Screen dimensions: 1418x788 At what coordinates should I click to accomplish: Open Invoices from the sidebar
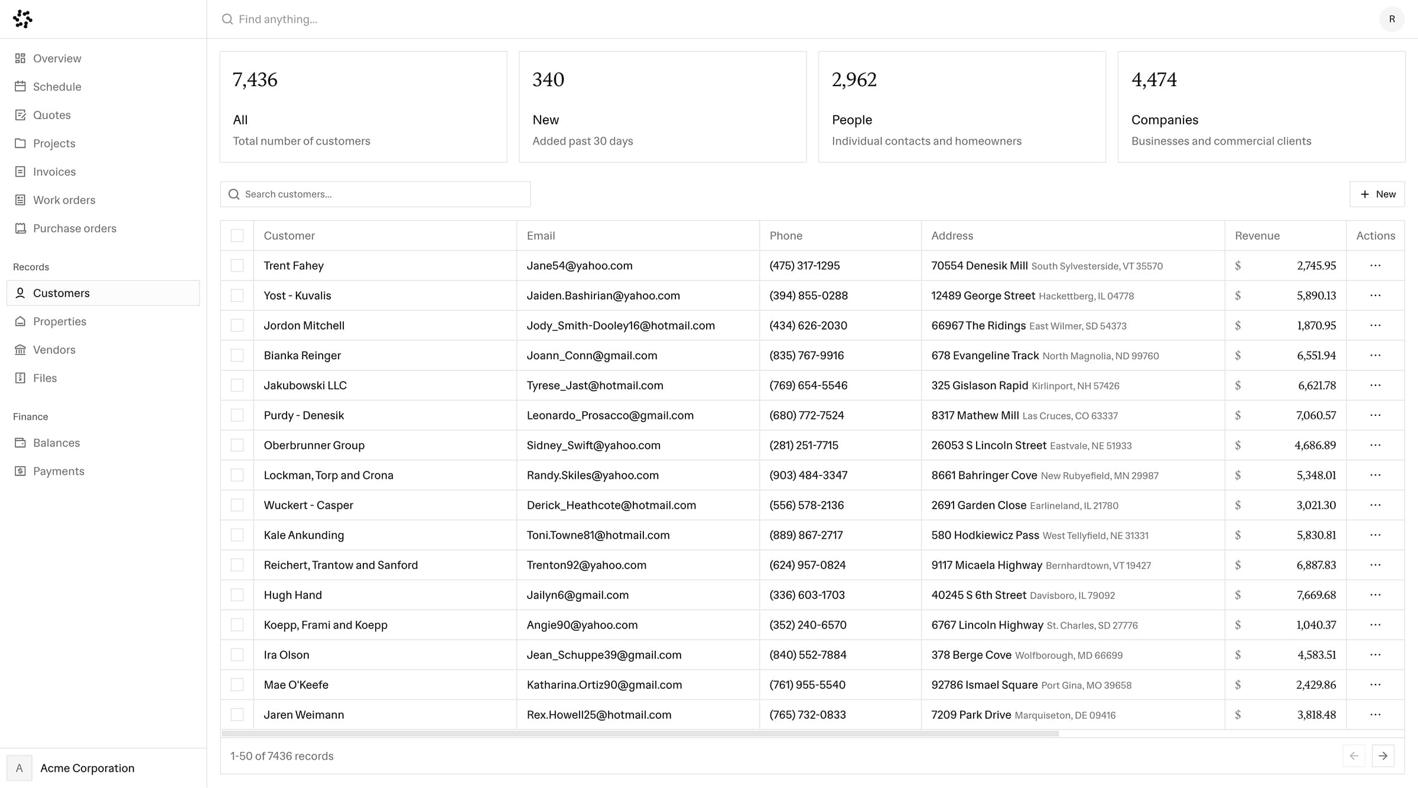pyautogui.click(x=21, y=171)
